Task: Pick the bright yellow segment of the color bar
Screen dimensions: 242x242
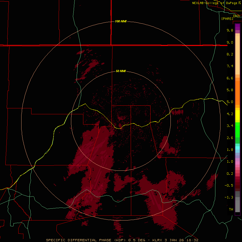Action: (x=237, y=115)
